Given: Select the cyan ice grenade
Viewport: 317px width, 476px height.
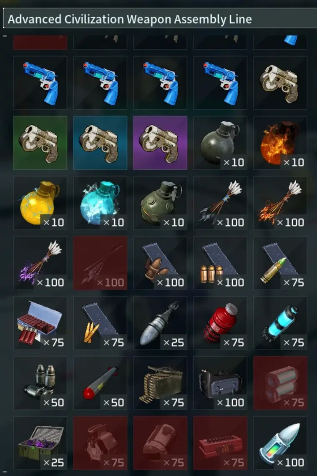Looking at the screenshot, I should [x=100, y=203].
